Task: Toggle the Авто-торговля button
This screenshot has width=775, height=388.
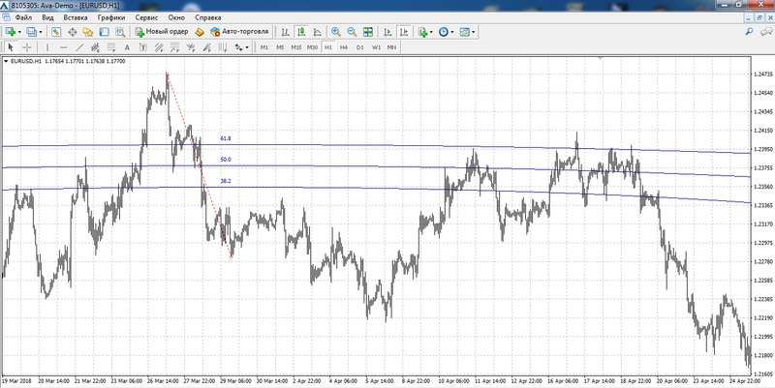Action: 239,32
